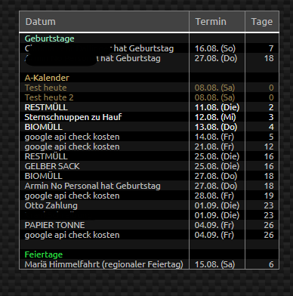Click the Tage value 5
The image size is (293, 296).
click(271, 137)
